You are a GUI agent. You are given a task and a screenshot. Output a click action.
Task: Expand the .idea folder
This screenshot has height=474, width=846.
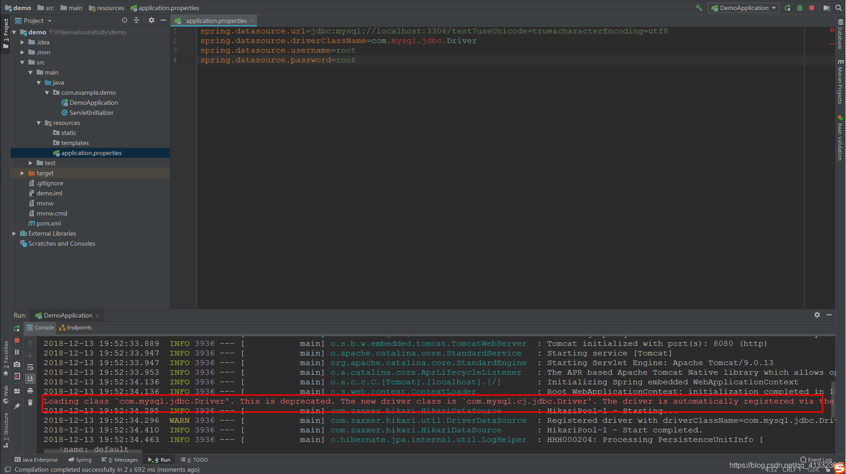22,42
